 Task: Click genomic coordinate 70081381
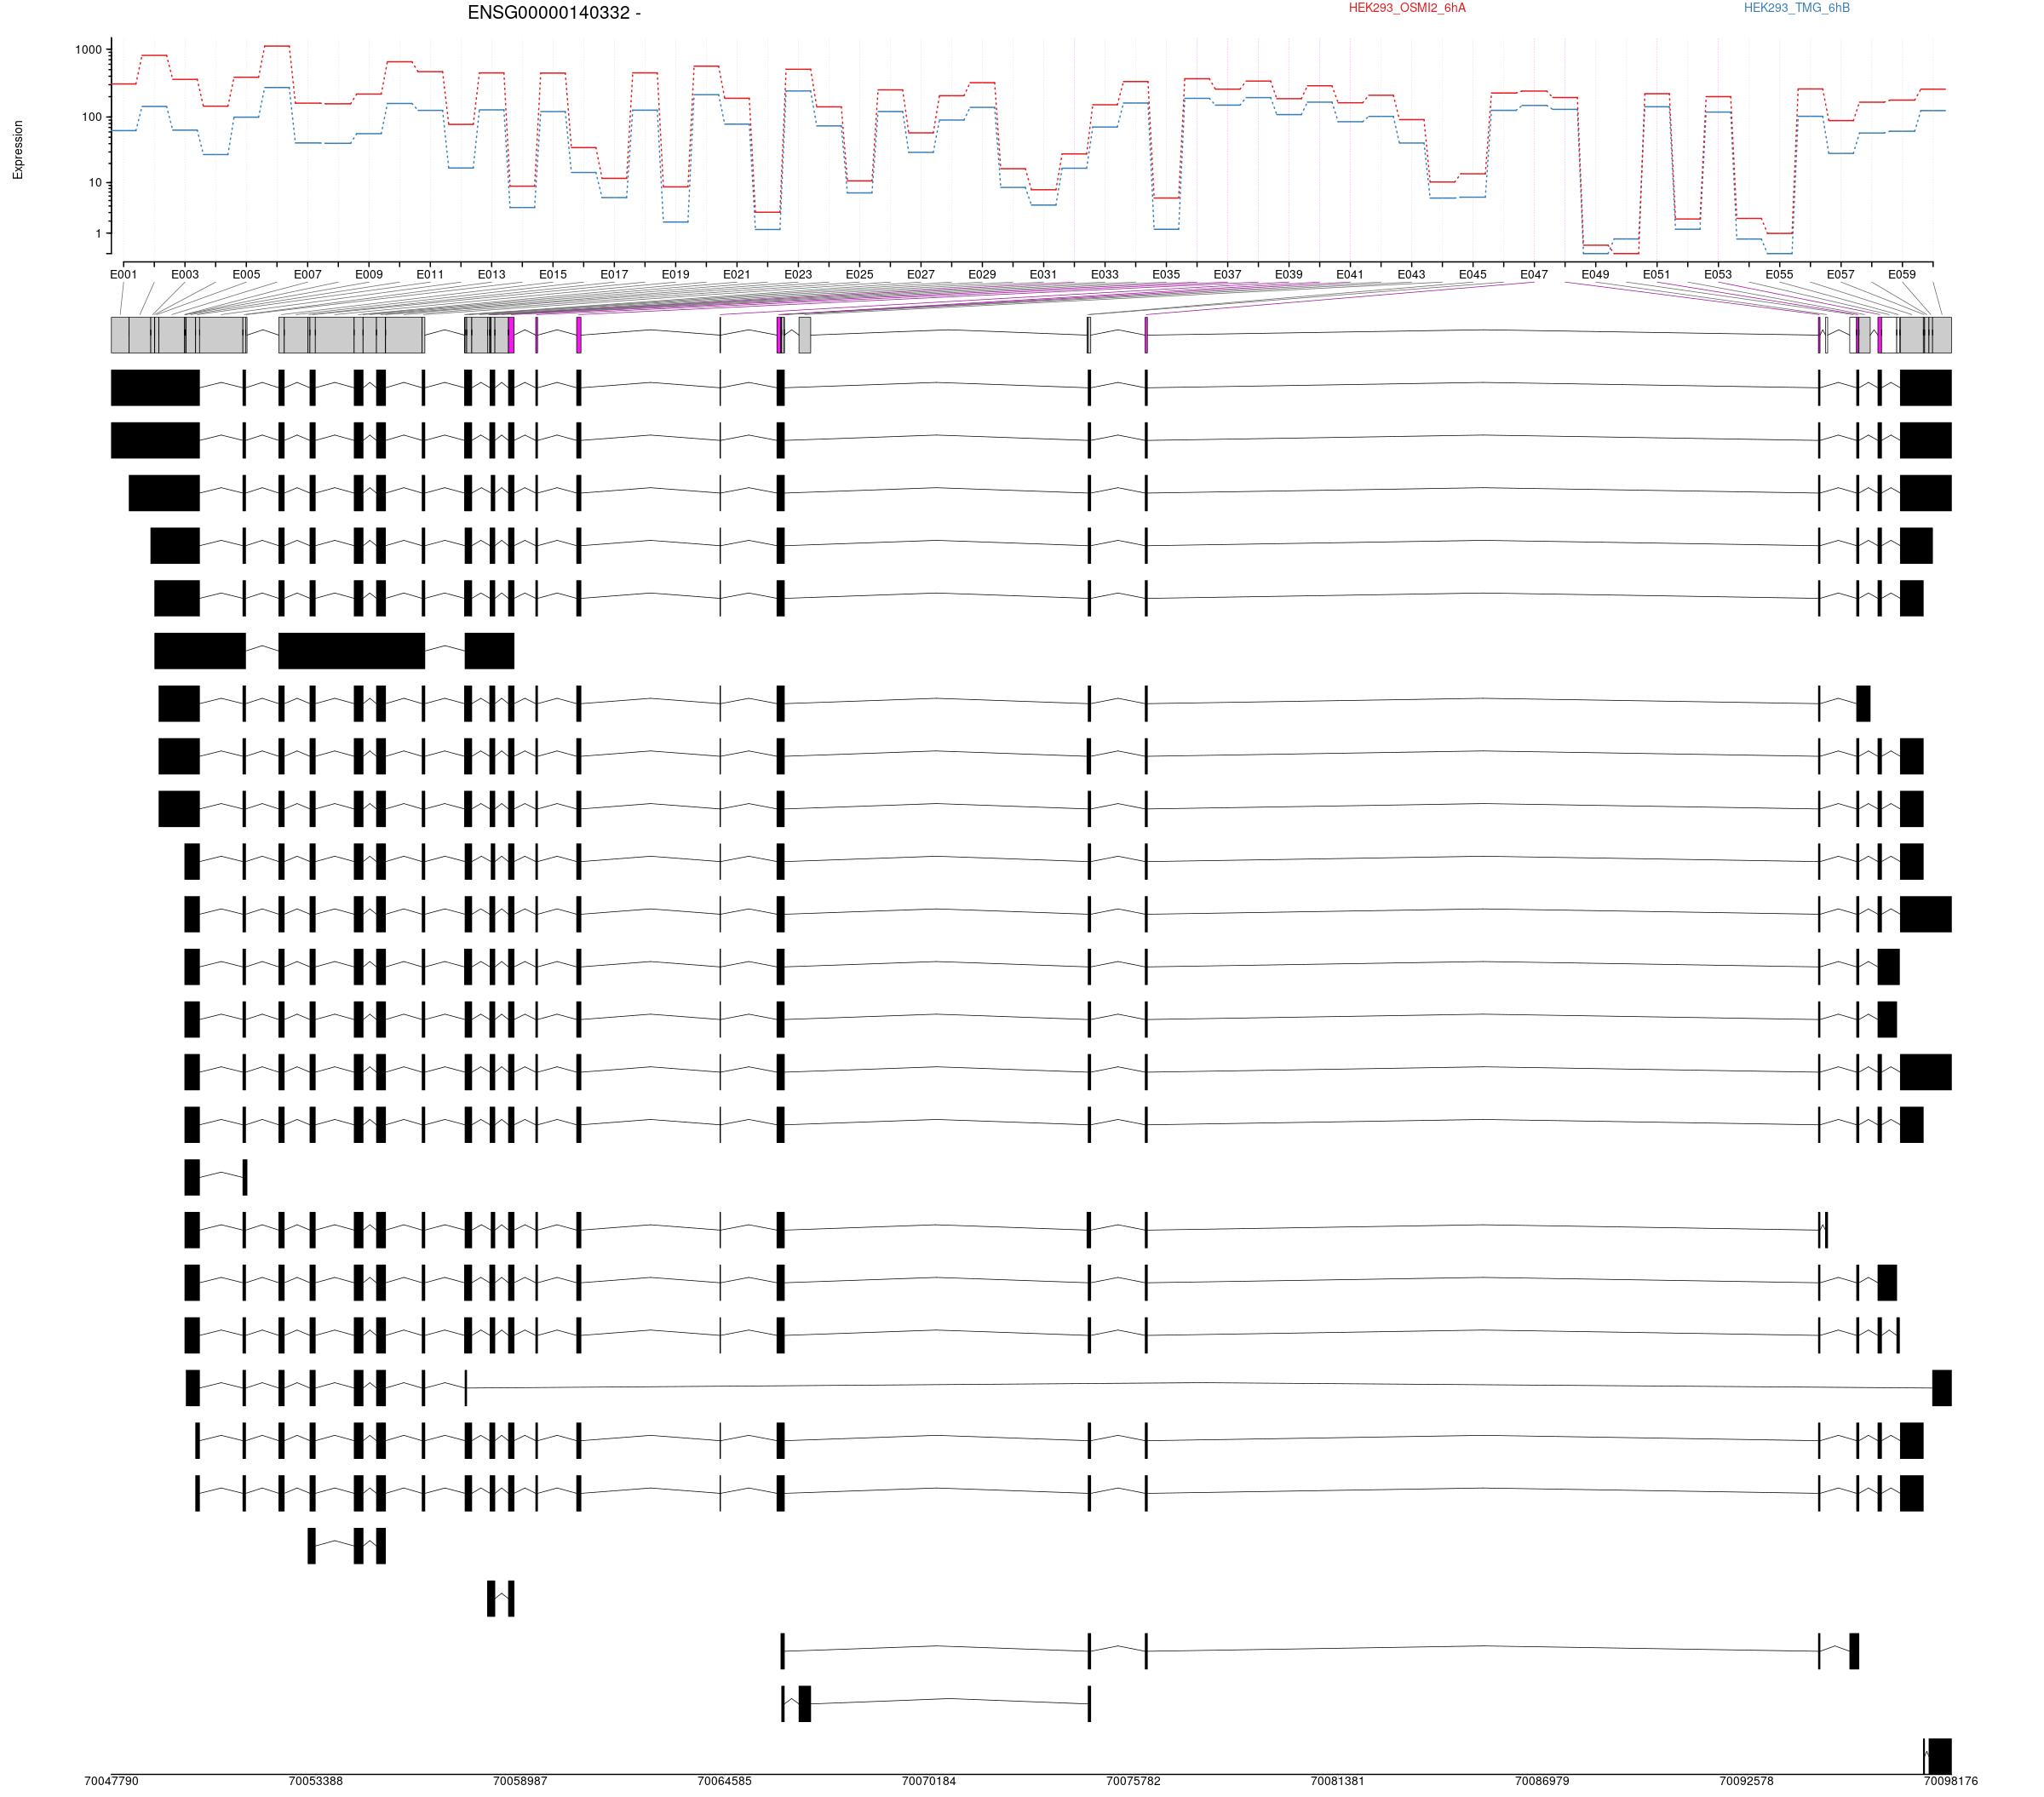click(1338, 1781)
